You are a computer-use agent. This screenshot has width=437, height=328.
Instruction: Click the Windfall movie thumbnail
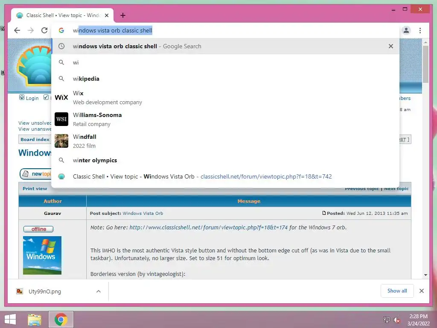pos(61,141)
